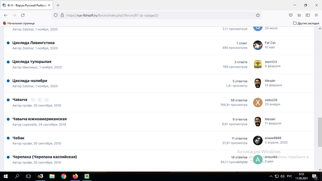Open Windows Start menu
The width and height of the screenshot is (322, 181).
point(6,176)
